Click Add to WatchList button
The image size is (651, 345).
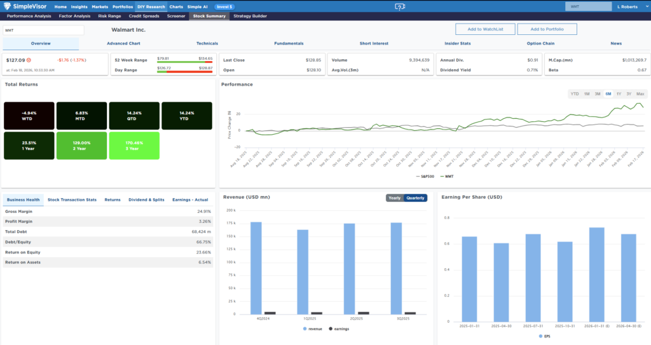pyautogui.click(x=485, y=29)
